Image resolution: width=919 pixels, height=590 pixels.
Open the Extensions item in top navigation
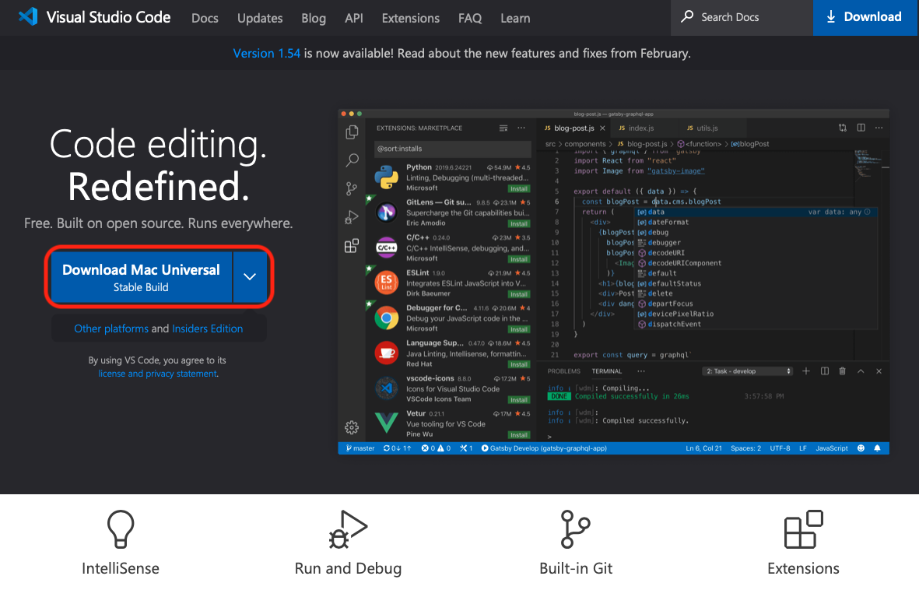(410, 18)
